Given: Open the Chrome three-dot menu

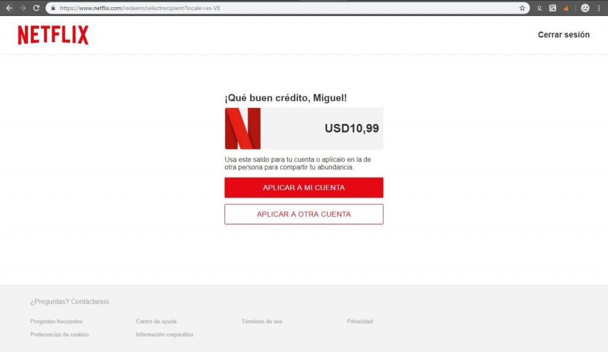Looking at the screenshot, I should tap(598, 8).
